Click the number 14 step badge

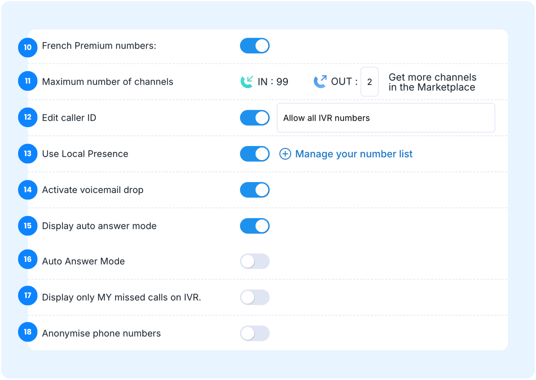click(28, 190)
